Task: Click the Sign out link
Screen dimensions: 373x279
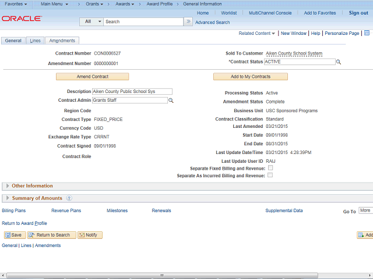Action: coord(358,13)
